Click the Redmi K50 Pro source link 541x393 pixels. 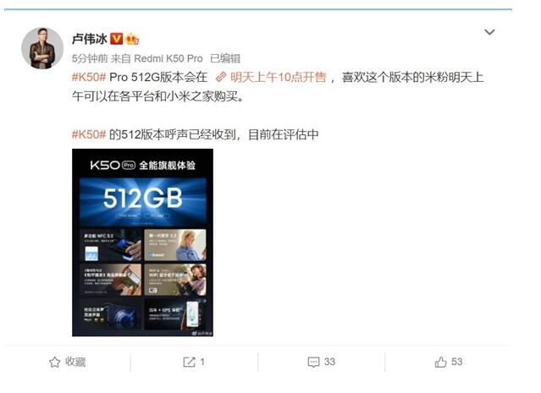[168, 58]
